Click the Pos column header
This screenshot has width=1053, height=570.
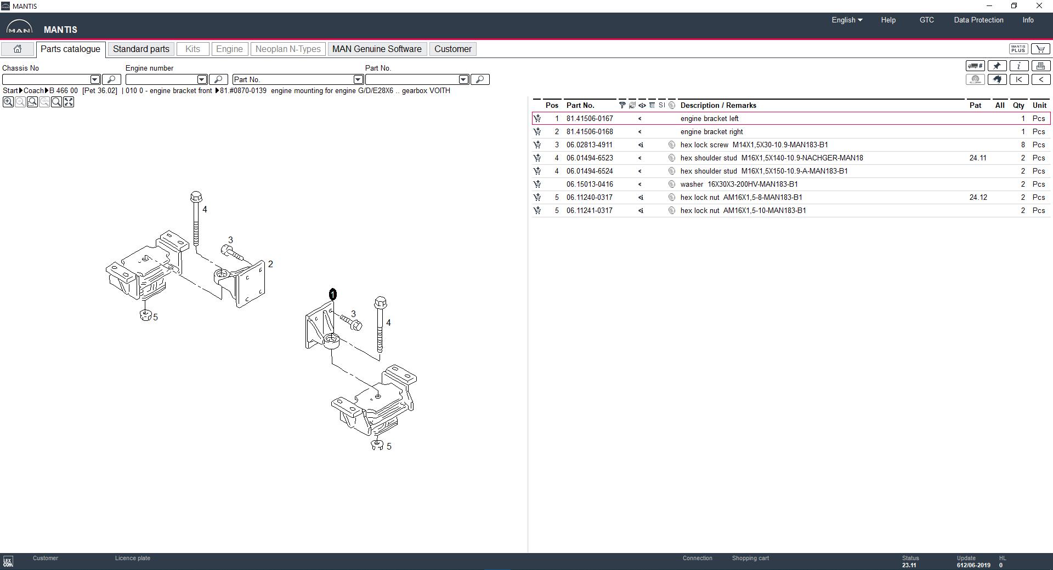point(552,105)
